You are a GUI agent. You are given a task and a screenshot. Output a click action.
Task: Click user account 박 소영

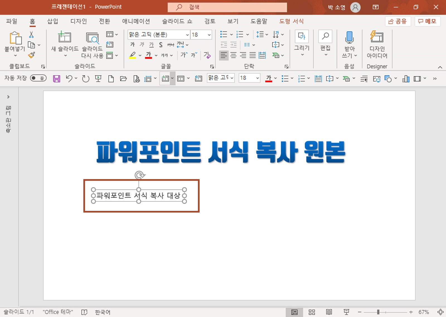coord(344,7)
